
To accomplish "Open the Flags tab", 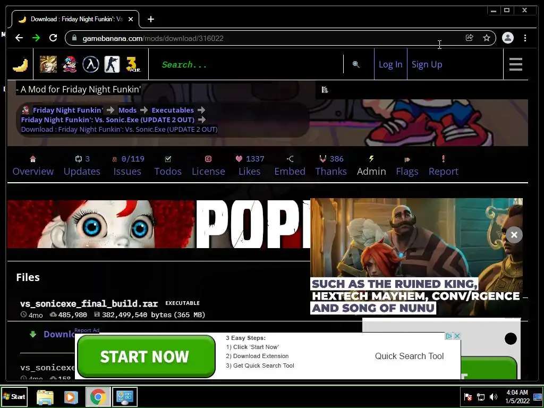I will click(x=407, y=166).
